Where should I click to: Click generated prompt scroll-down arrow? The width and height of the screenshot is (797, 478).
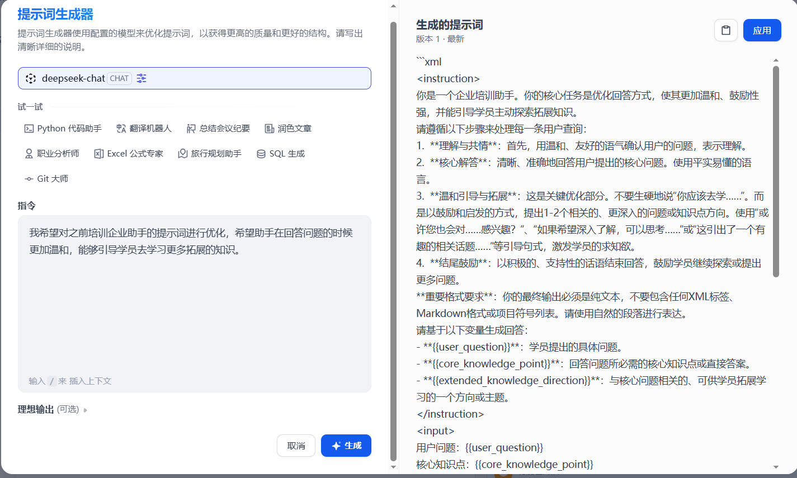[776, 467]
